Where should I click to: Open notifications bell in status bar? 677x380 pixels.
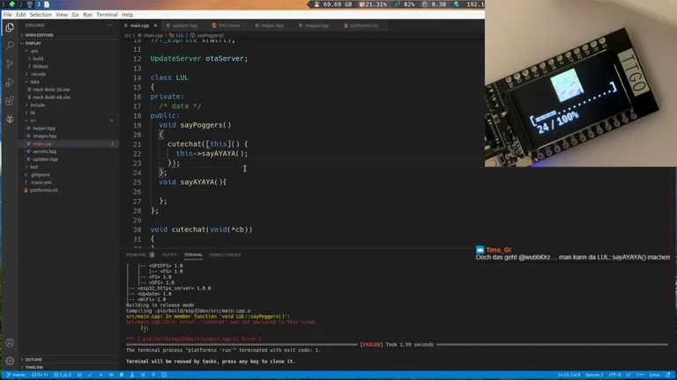click(x=668, y=375)
